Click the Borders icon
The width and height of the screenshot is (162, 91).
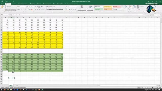coord(25,9)
